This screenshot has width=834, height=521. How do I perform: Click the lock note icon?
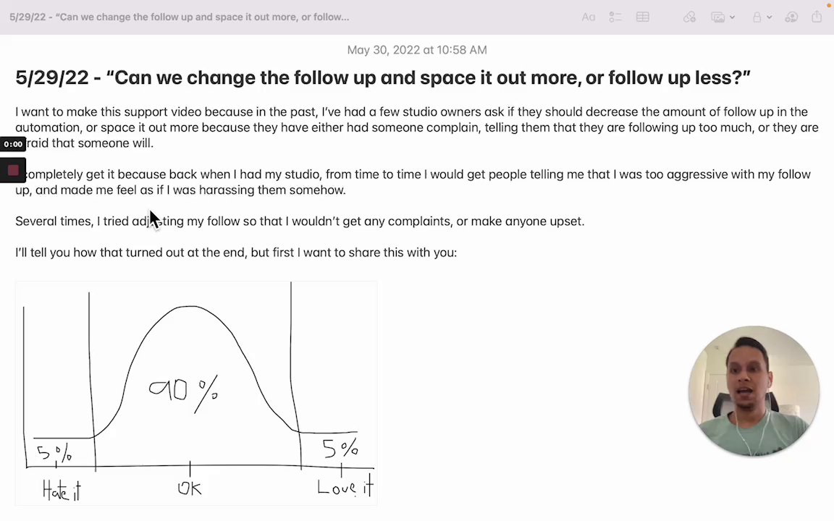(x=757, y=17)
